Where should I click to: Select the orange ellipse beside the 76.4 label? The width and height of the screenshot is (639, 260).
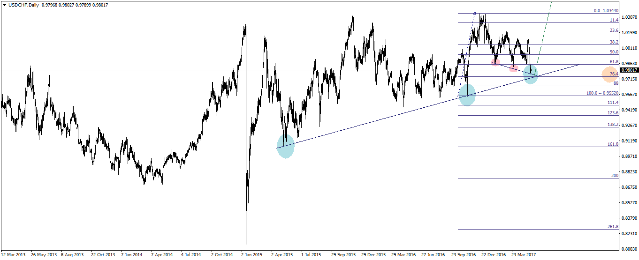[610, 74]
